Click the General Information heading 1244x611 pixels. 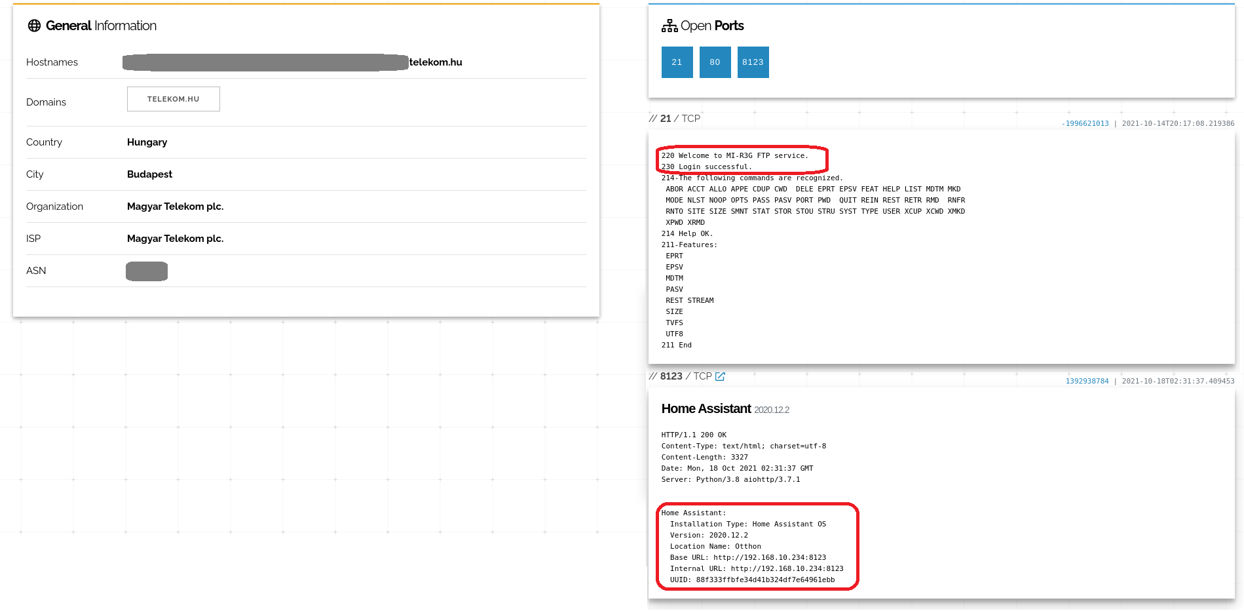pos(101,26)
